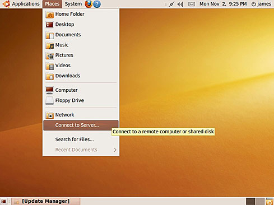
Task: Click the Desktop icon in Places menu
Action: click(x=49, y=25)
